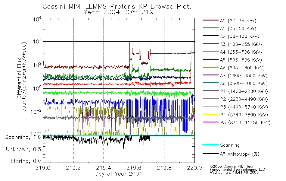Click the A0 (27-35 KeV) legend label

238,21
